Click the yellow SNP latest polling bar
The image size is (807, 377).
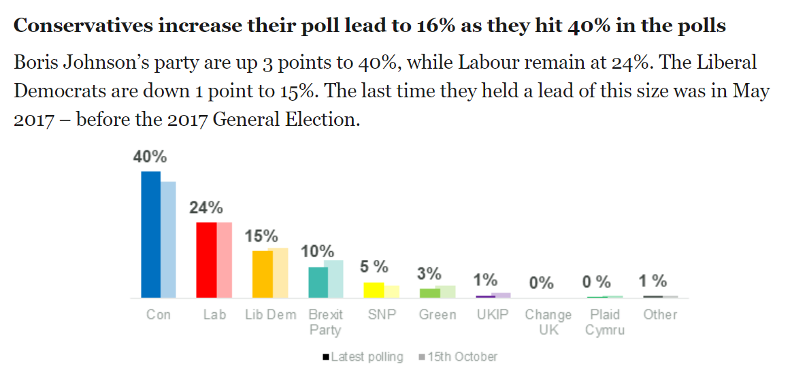(374, 290)
